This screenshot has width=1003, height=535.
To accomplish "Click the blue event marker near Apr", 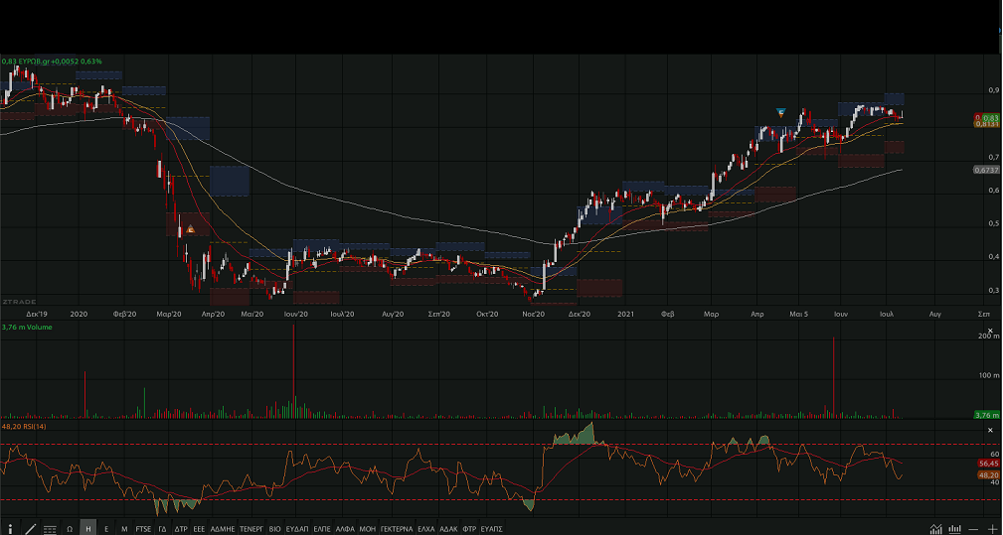I will [x=781, y=111].
